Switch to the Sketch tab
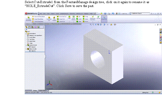 [x=35, y=24]
